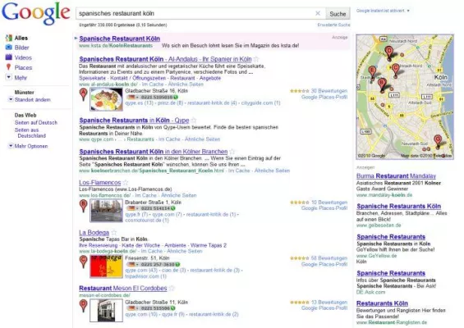Open the gelbeseiten Spanische Restaurants Köln ad
This screenshot has height=328, width=464.
click(398, 207)
